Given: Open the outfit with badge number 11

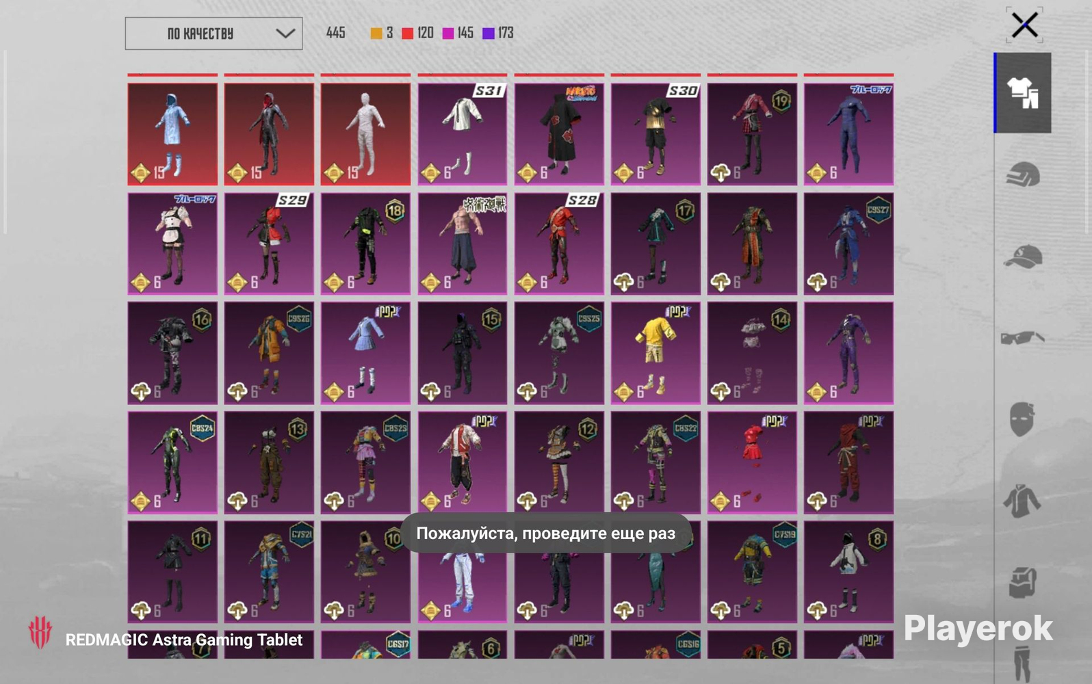Looking at the screenshot, I should coord(172,572).
